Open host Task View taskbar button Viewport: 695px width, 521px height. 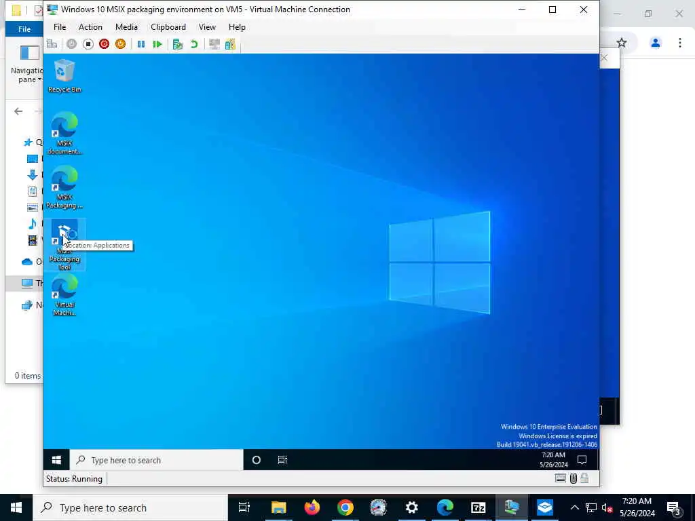(x=244, y=507)
